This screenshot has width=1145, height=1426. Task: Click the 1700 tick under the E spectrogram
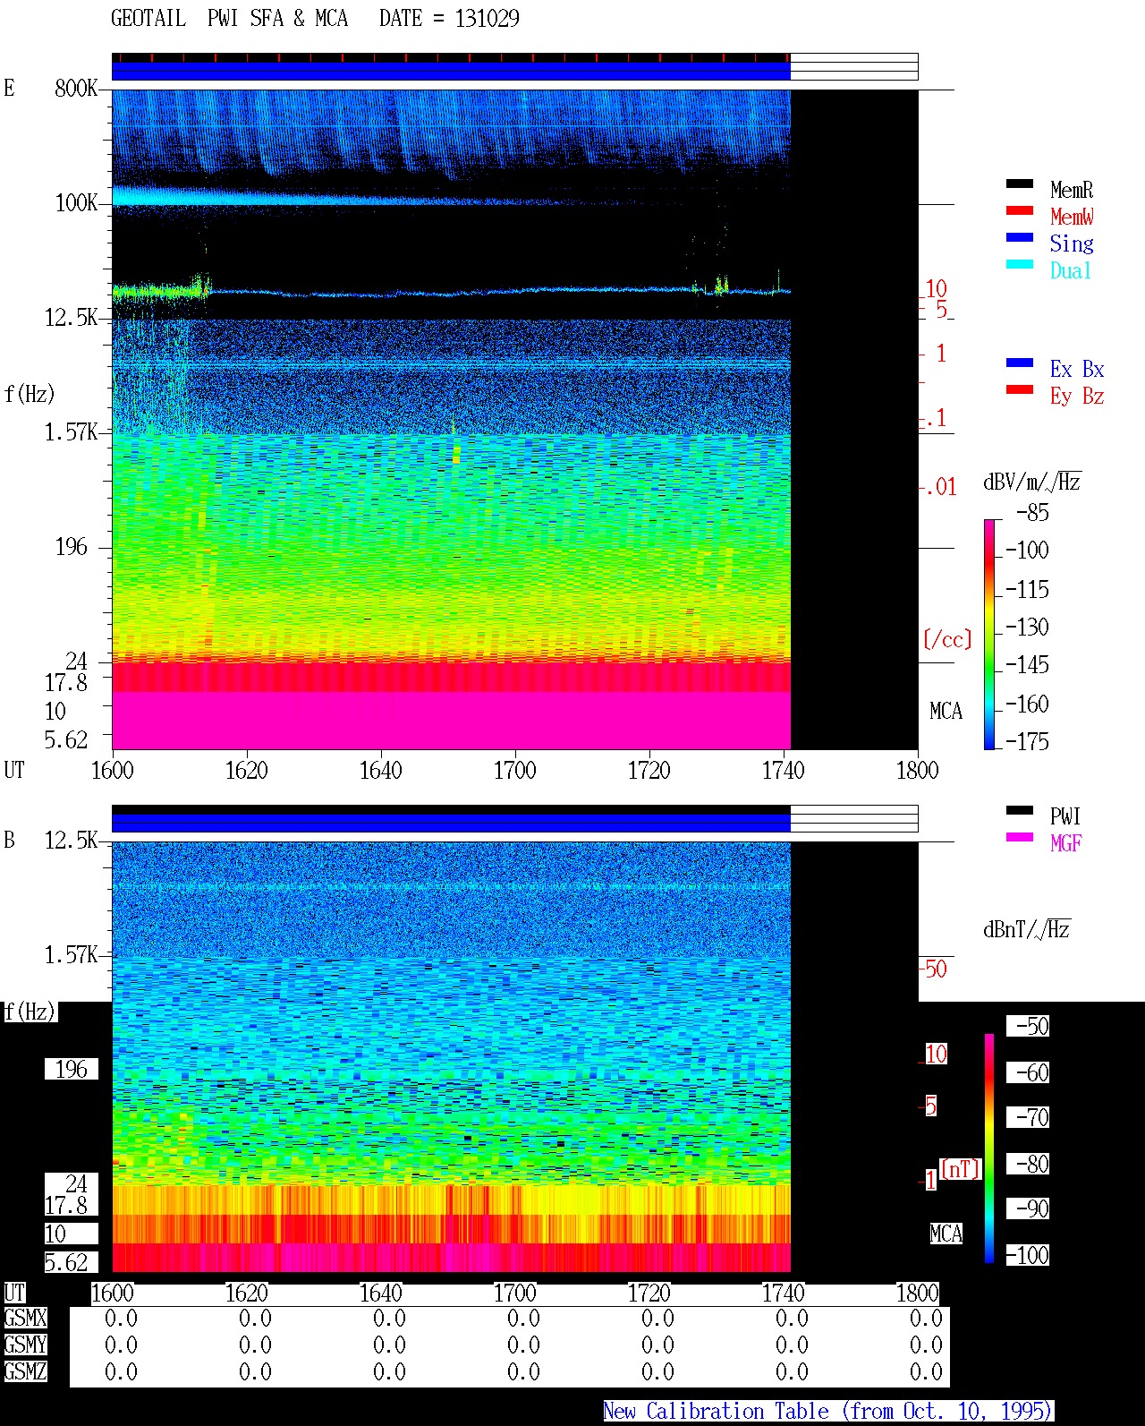pyautogui.click(x=515, y=771)
